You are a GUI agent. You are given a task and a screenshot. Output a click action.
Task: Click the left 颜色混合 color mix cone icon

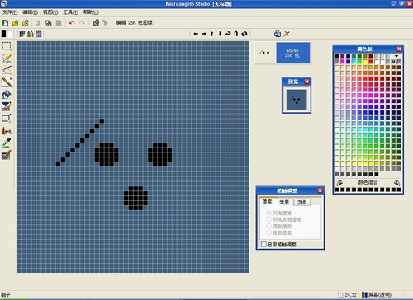pos(339,182)
